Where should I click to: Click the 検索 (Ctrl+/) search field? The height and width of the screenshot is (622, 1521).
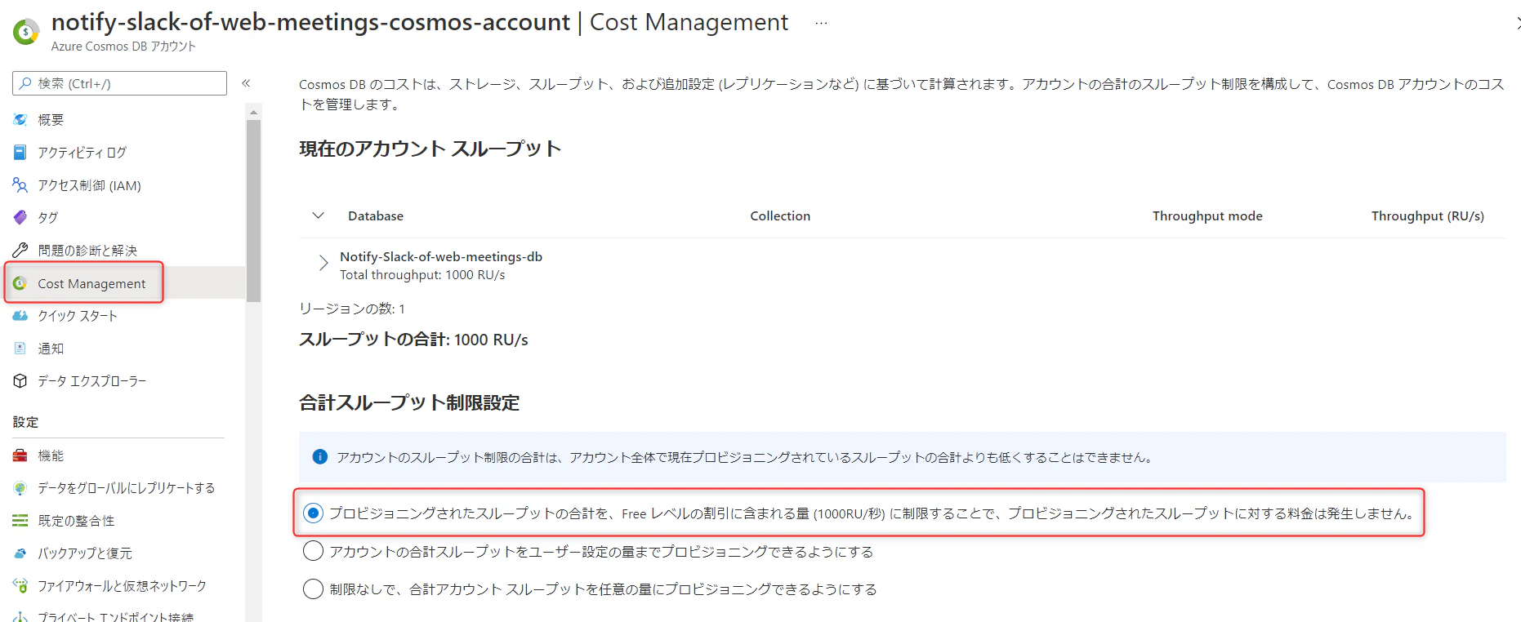click(119, 83)
